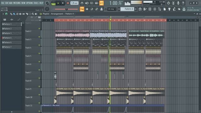Select Pattern 7 in picker list
The height and width of the screenshot is (113, 201).
[x=11, y=47]
